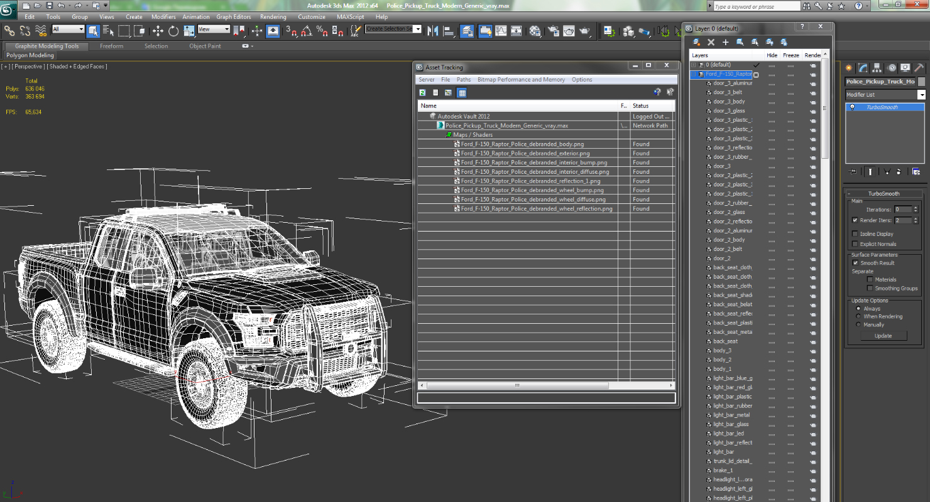The height and width of the screenshot is (502, 930).
Task: Click Refresh icon in the Asset Tracking toolbar
Action: pos(423,92)
